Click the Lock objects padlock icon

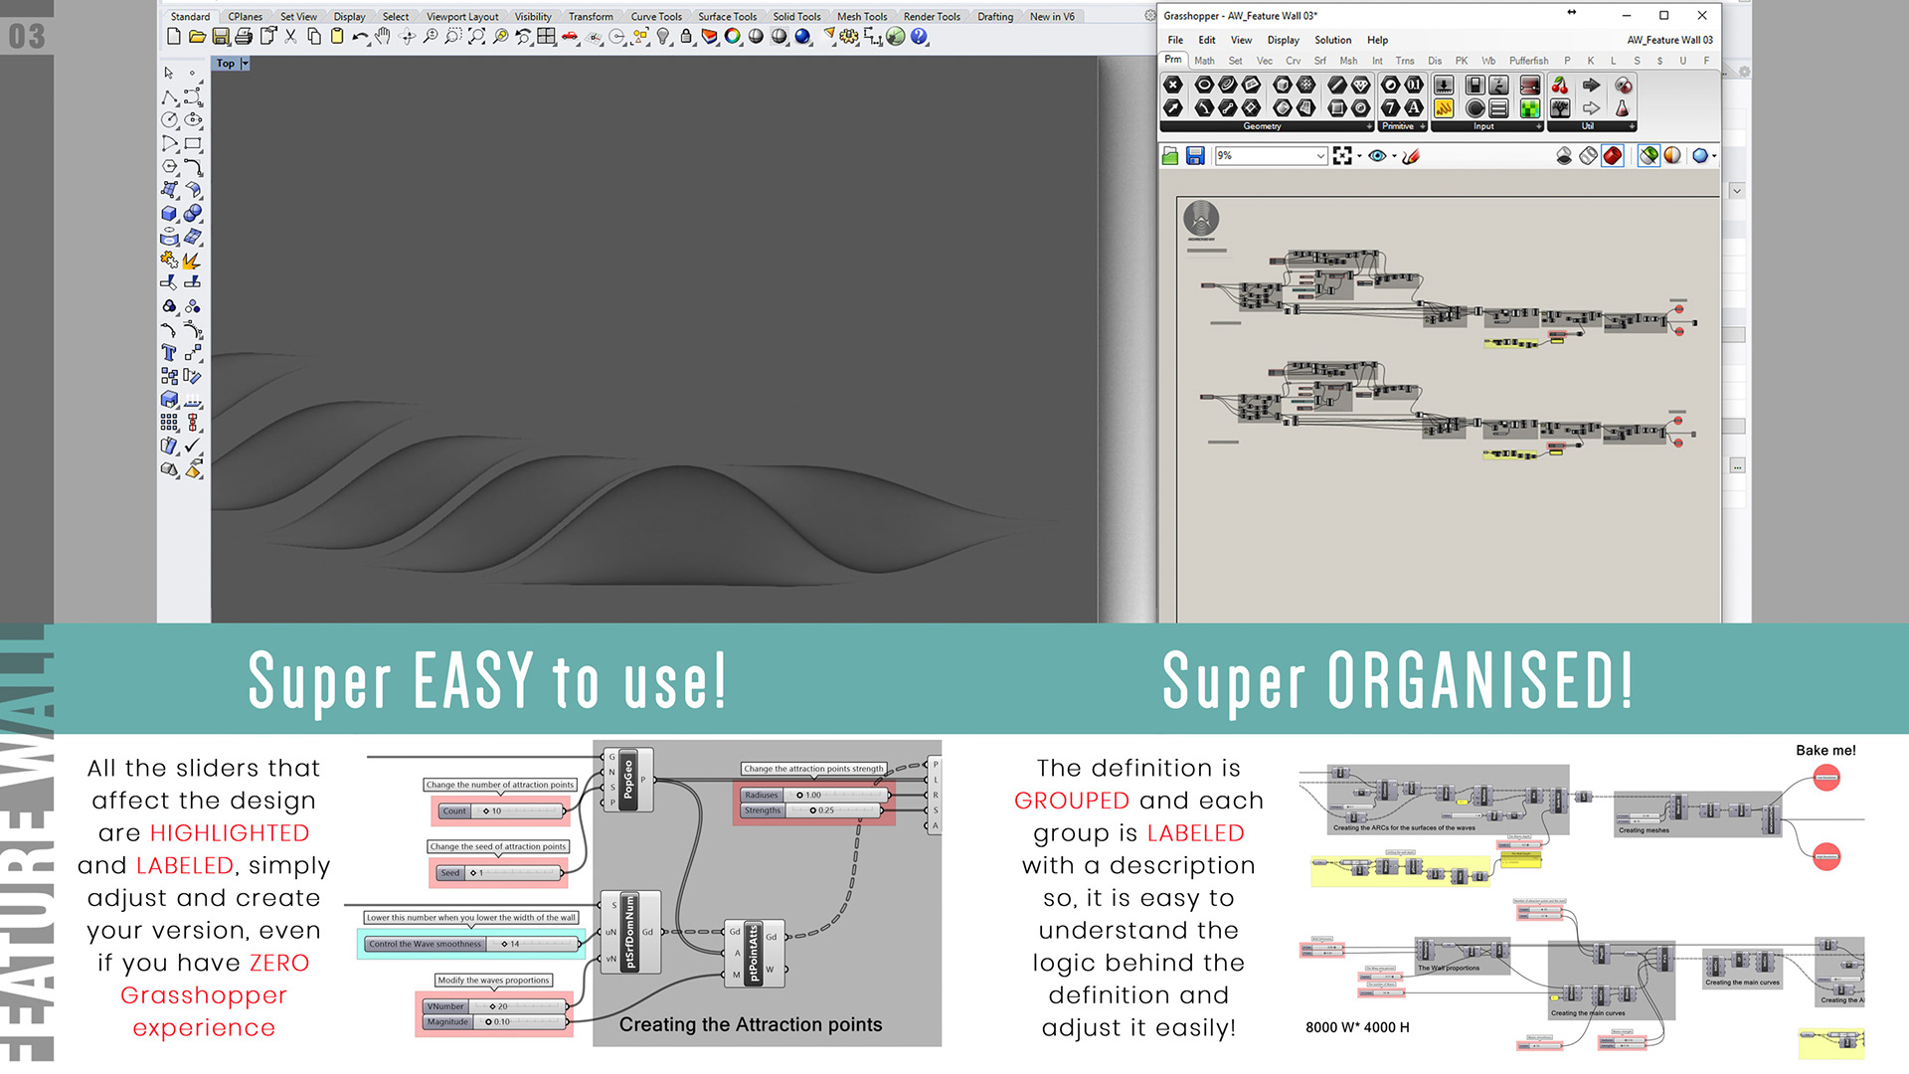click(x=686, y=37)
